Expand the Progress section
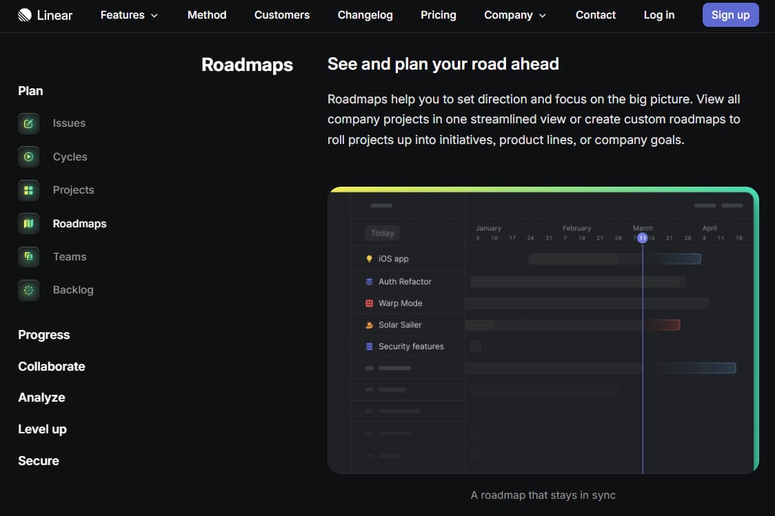Viewport: 775px width, 516px height. pos(44,335)
